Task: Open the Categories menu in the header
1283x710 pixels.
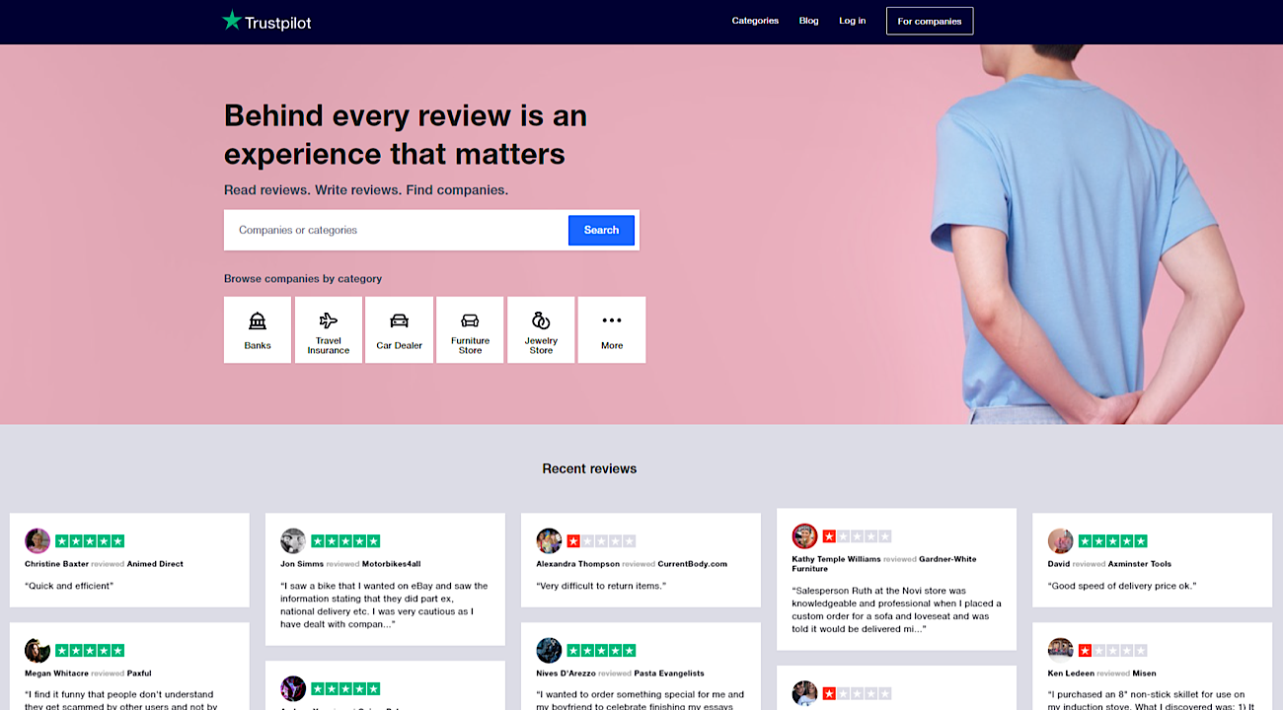Action: coord(755,21)
